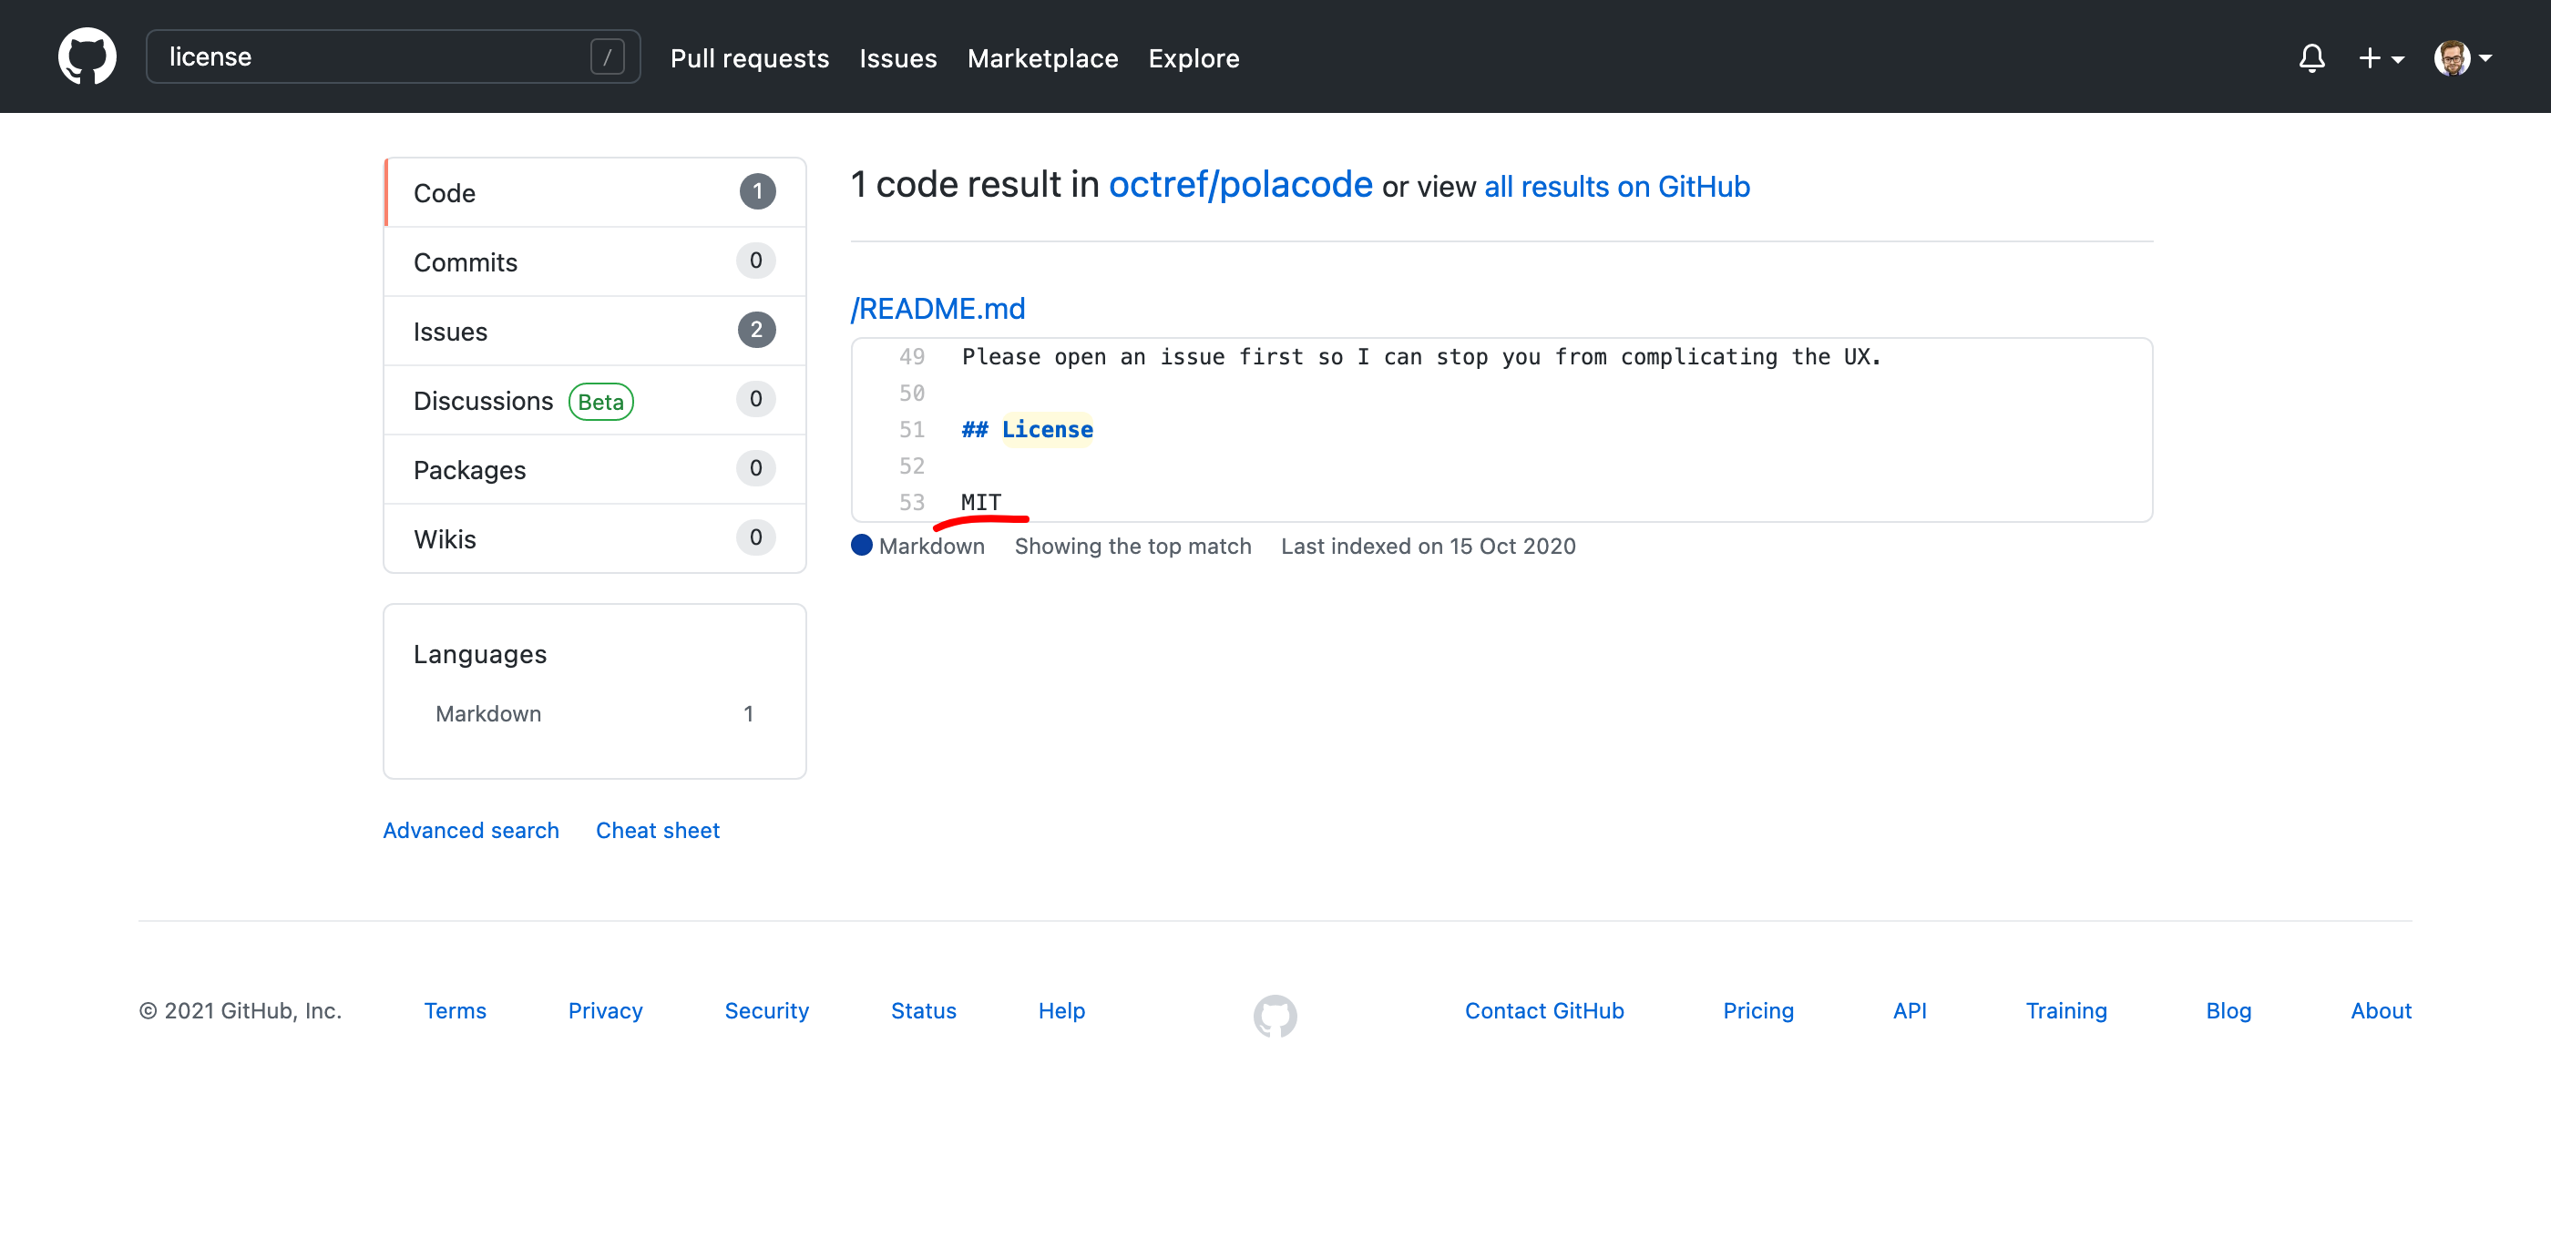Click the footer GitHub logo
The height and width of the screenshot is (1248, 2551).
(1275, 1015)
